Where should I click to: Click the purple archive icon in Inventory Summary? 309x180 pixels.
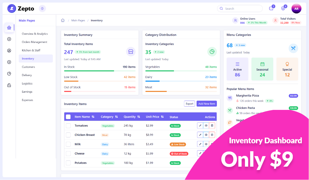point(131,52)
